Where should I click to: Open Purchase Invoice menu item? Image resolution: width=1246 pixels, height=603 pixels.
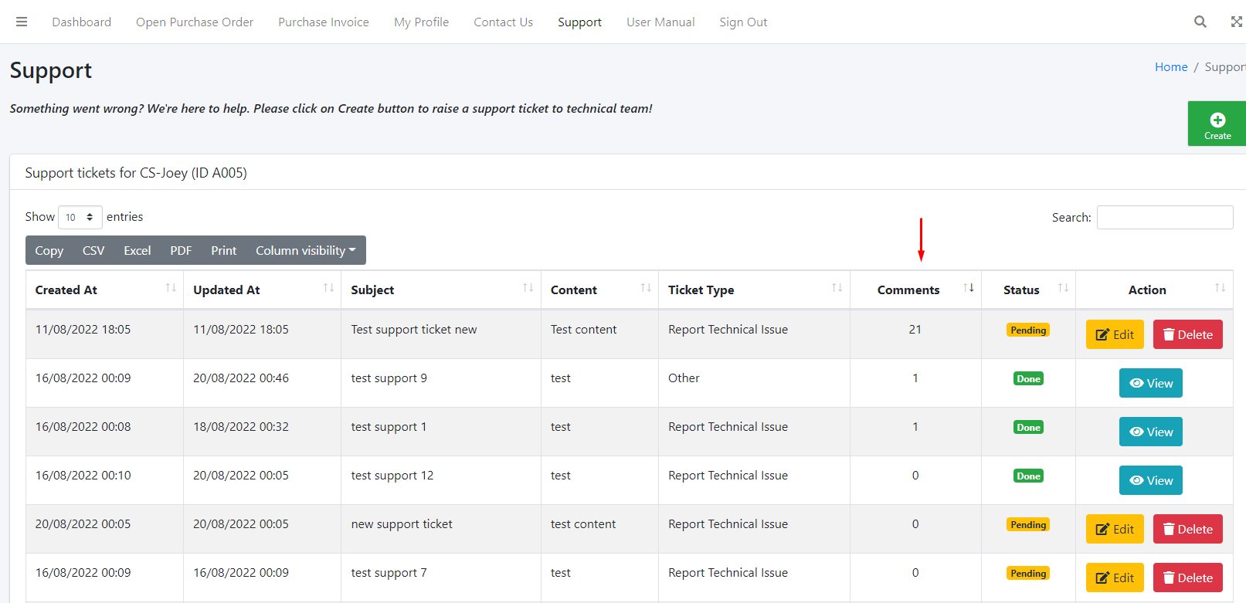pyautogui.click(x=324, y=22)
